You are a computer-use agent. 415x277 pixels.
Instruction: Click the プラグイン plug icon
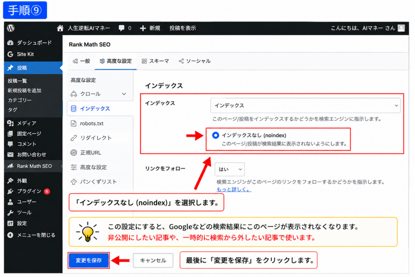pyautogui.click(x=10, y=191)
